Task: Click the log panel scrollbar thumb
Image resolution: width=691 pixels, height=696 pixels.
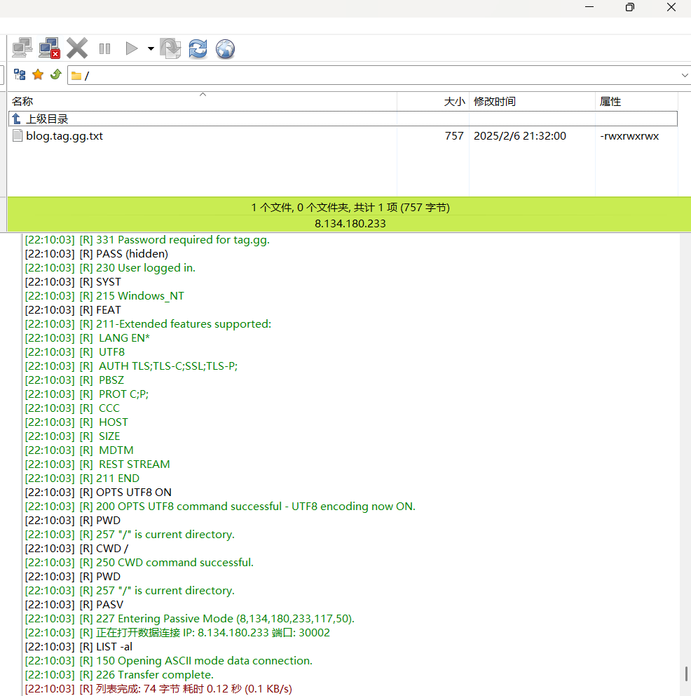Action: pos(686,674)
